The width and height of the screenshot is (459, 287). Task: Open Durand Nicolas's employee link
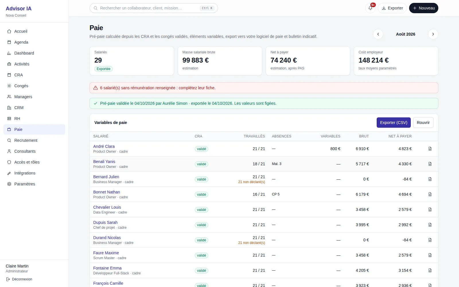pyautogui.click(x=107, y=238)
